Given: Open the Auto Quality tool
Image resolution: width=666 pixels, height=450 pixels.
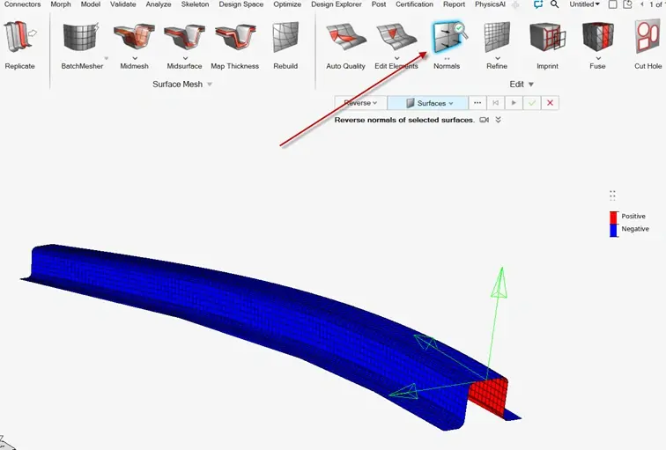Looking at the screenshot, I should 345,39.
